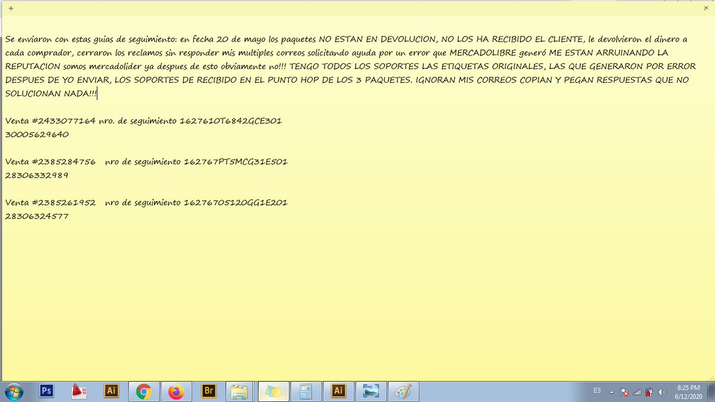The width and height of the screenshot is (715, 402).
Task: Open Paint from the taskbar
Action: (x=403, y=391)
